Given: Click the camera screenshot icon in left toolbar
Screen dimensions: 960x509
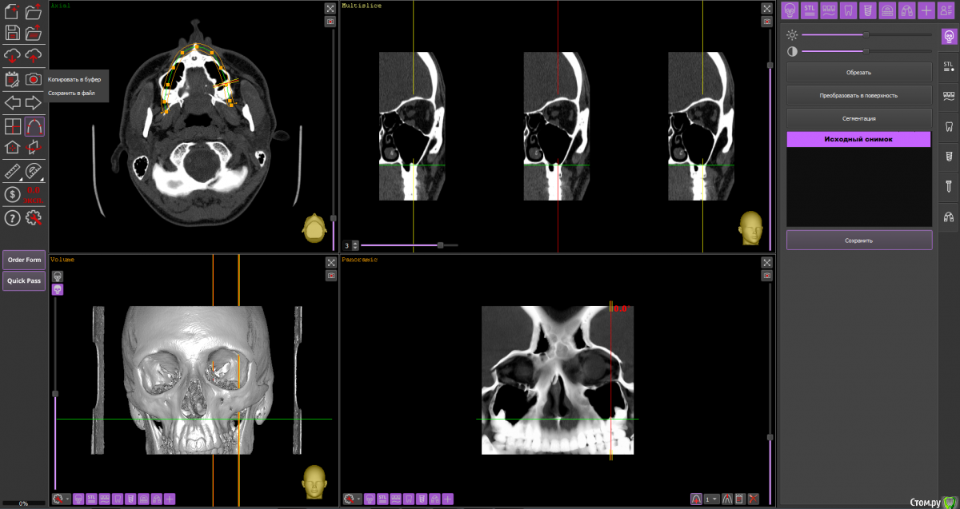Looking at the screenshot, I should click(34, 79).
